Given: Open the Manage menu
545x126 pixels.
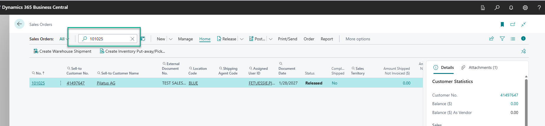Looking at the screenshot, I should 185,39.
